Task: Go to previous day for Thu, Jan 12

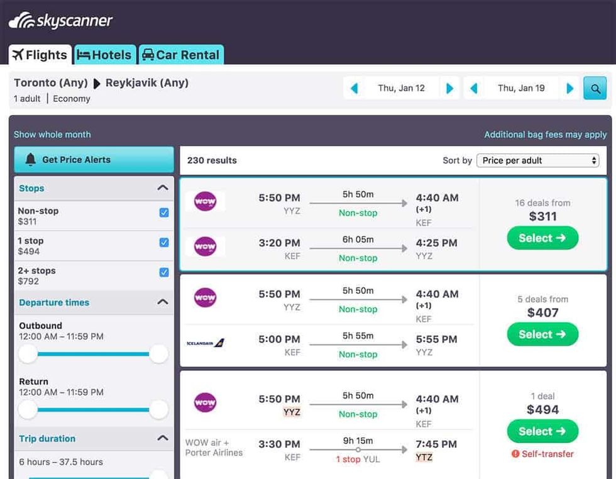Action: tap(354, 88)
